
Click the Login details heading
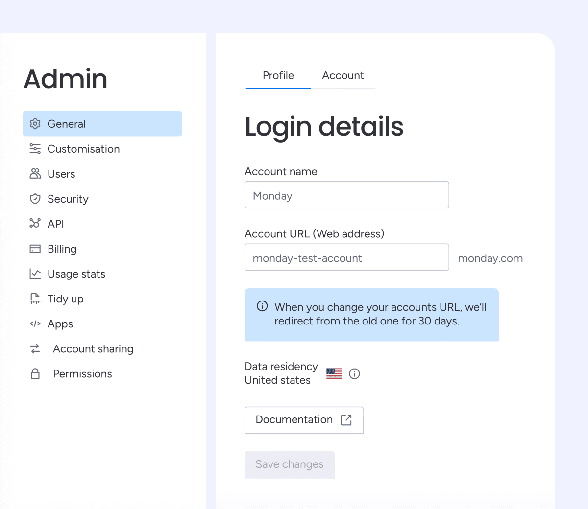tap(324, 127)
